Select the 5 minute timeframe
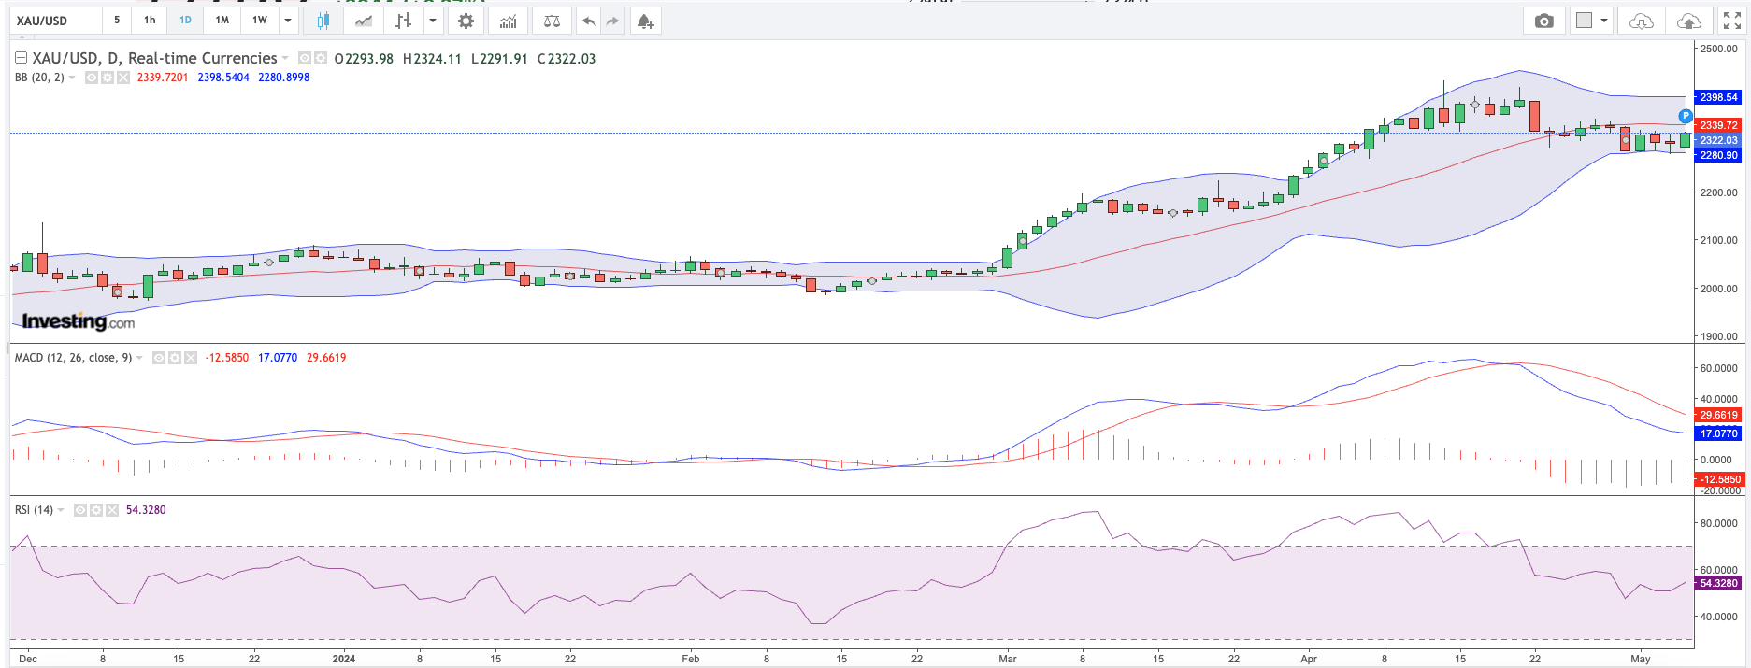The height and width of the screenshot is (668, 1751). (117, 21)
